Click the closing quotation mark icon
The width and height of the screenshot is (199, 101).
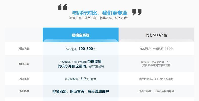[x=137, y=12]
